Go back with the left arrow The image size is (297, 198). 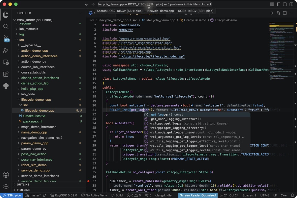click(87, 4)
